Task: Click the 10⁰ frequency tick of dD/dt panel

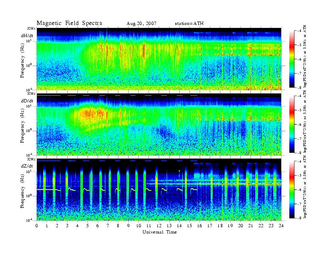Action: tap(29, 131)
